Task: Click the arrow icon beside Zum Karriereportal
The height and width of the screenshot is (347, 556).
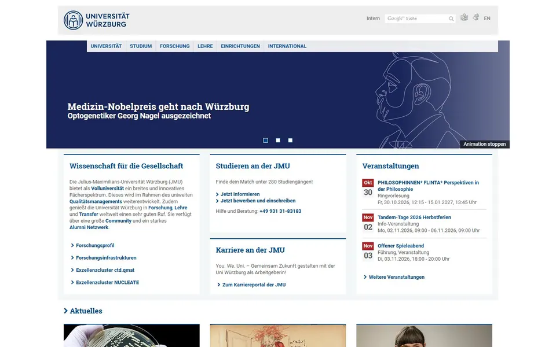Action: (x=219, y=285)
